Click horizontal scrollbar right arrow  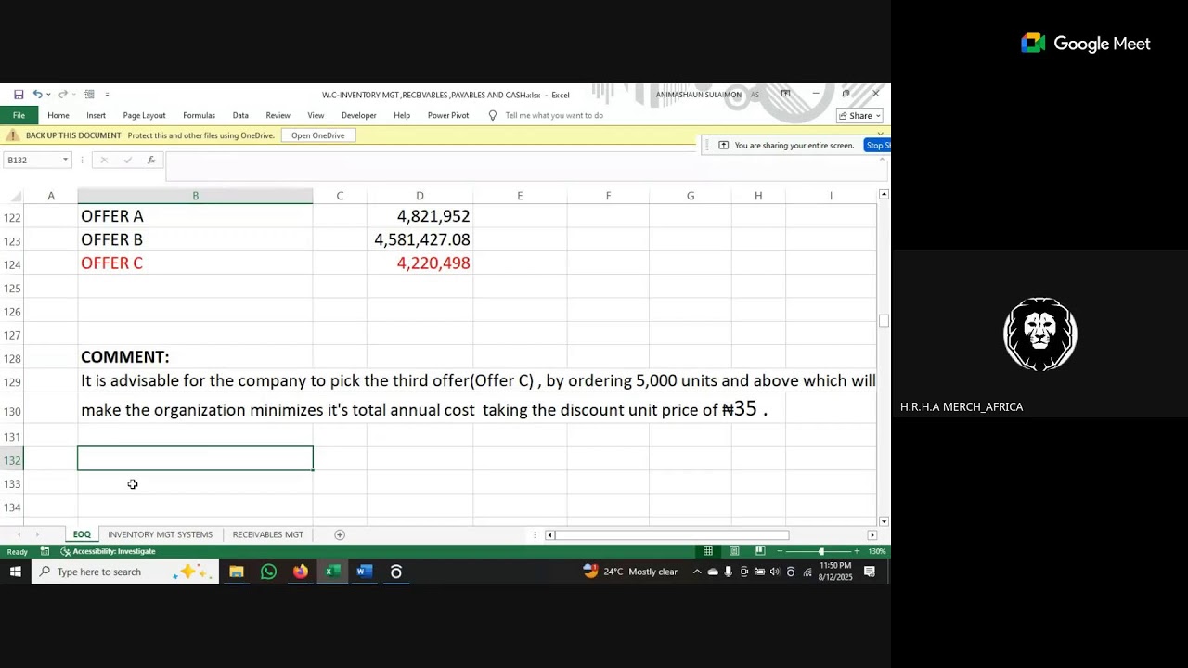(x=872, y=534)
